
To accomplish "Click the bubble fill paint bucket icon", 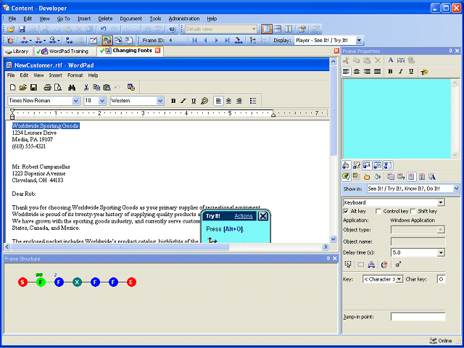I will 377,177.
